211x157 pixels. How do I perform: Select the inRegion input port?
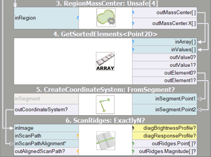[x=46, y=18]
